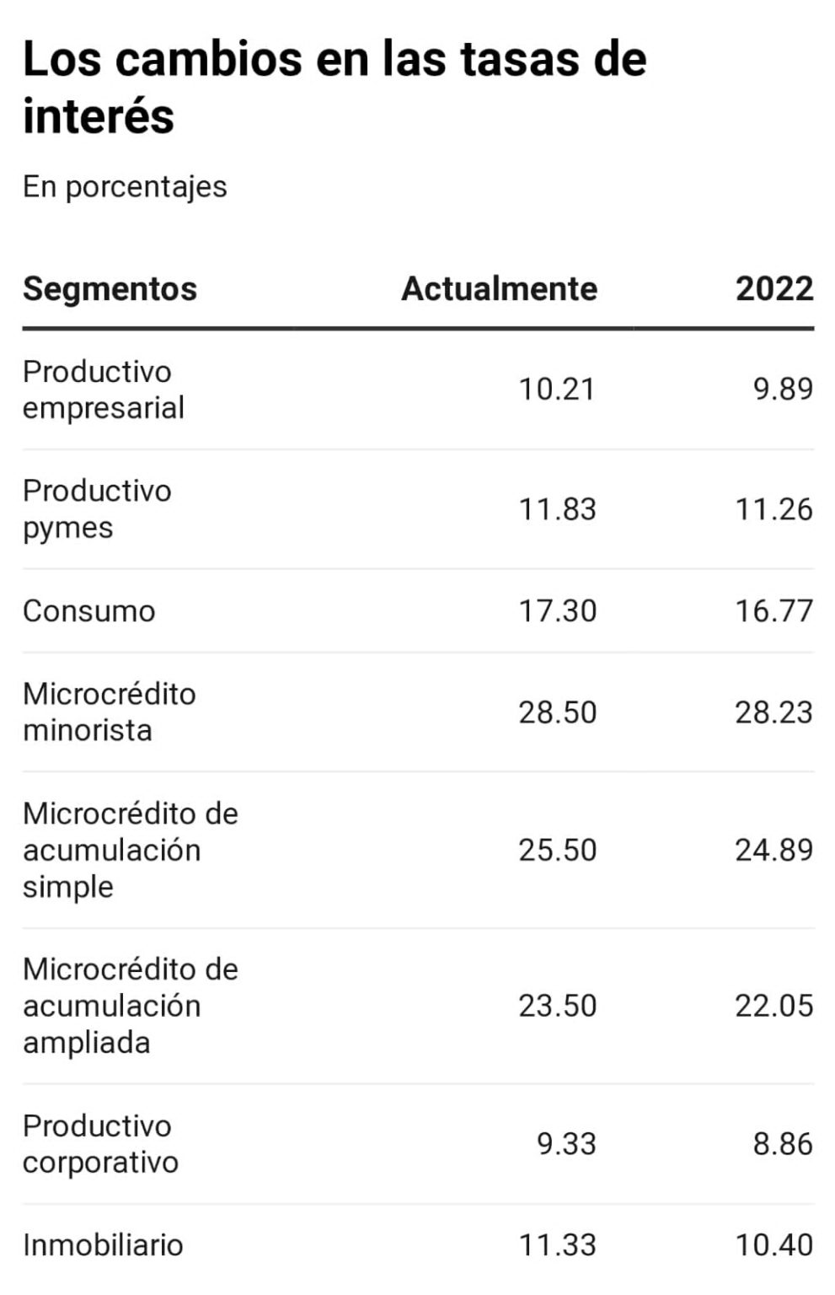Screen dimensions: 835x1295
Task: Select the Productivo pymes row label
Action: (97, 509)
